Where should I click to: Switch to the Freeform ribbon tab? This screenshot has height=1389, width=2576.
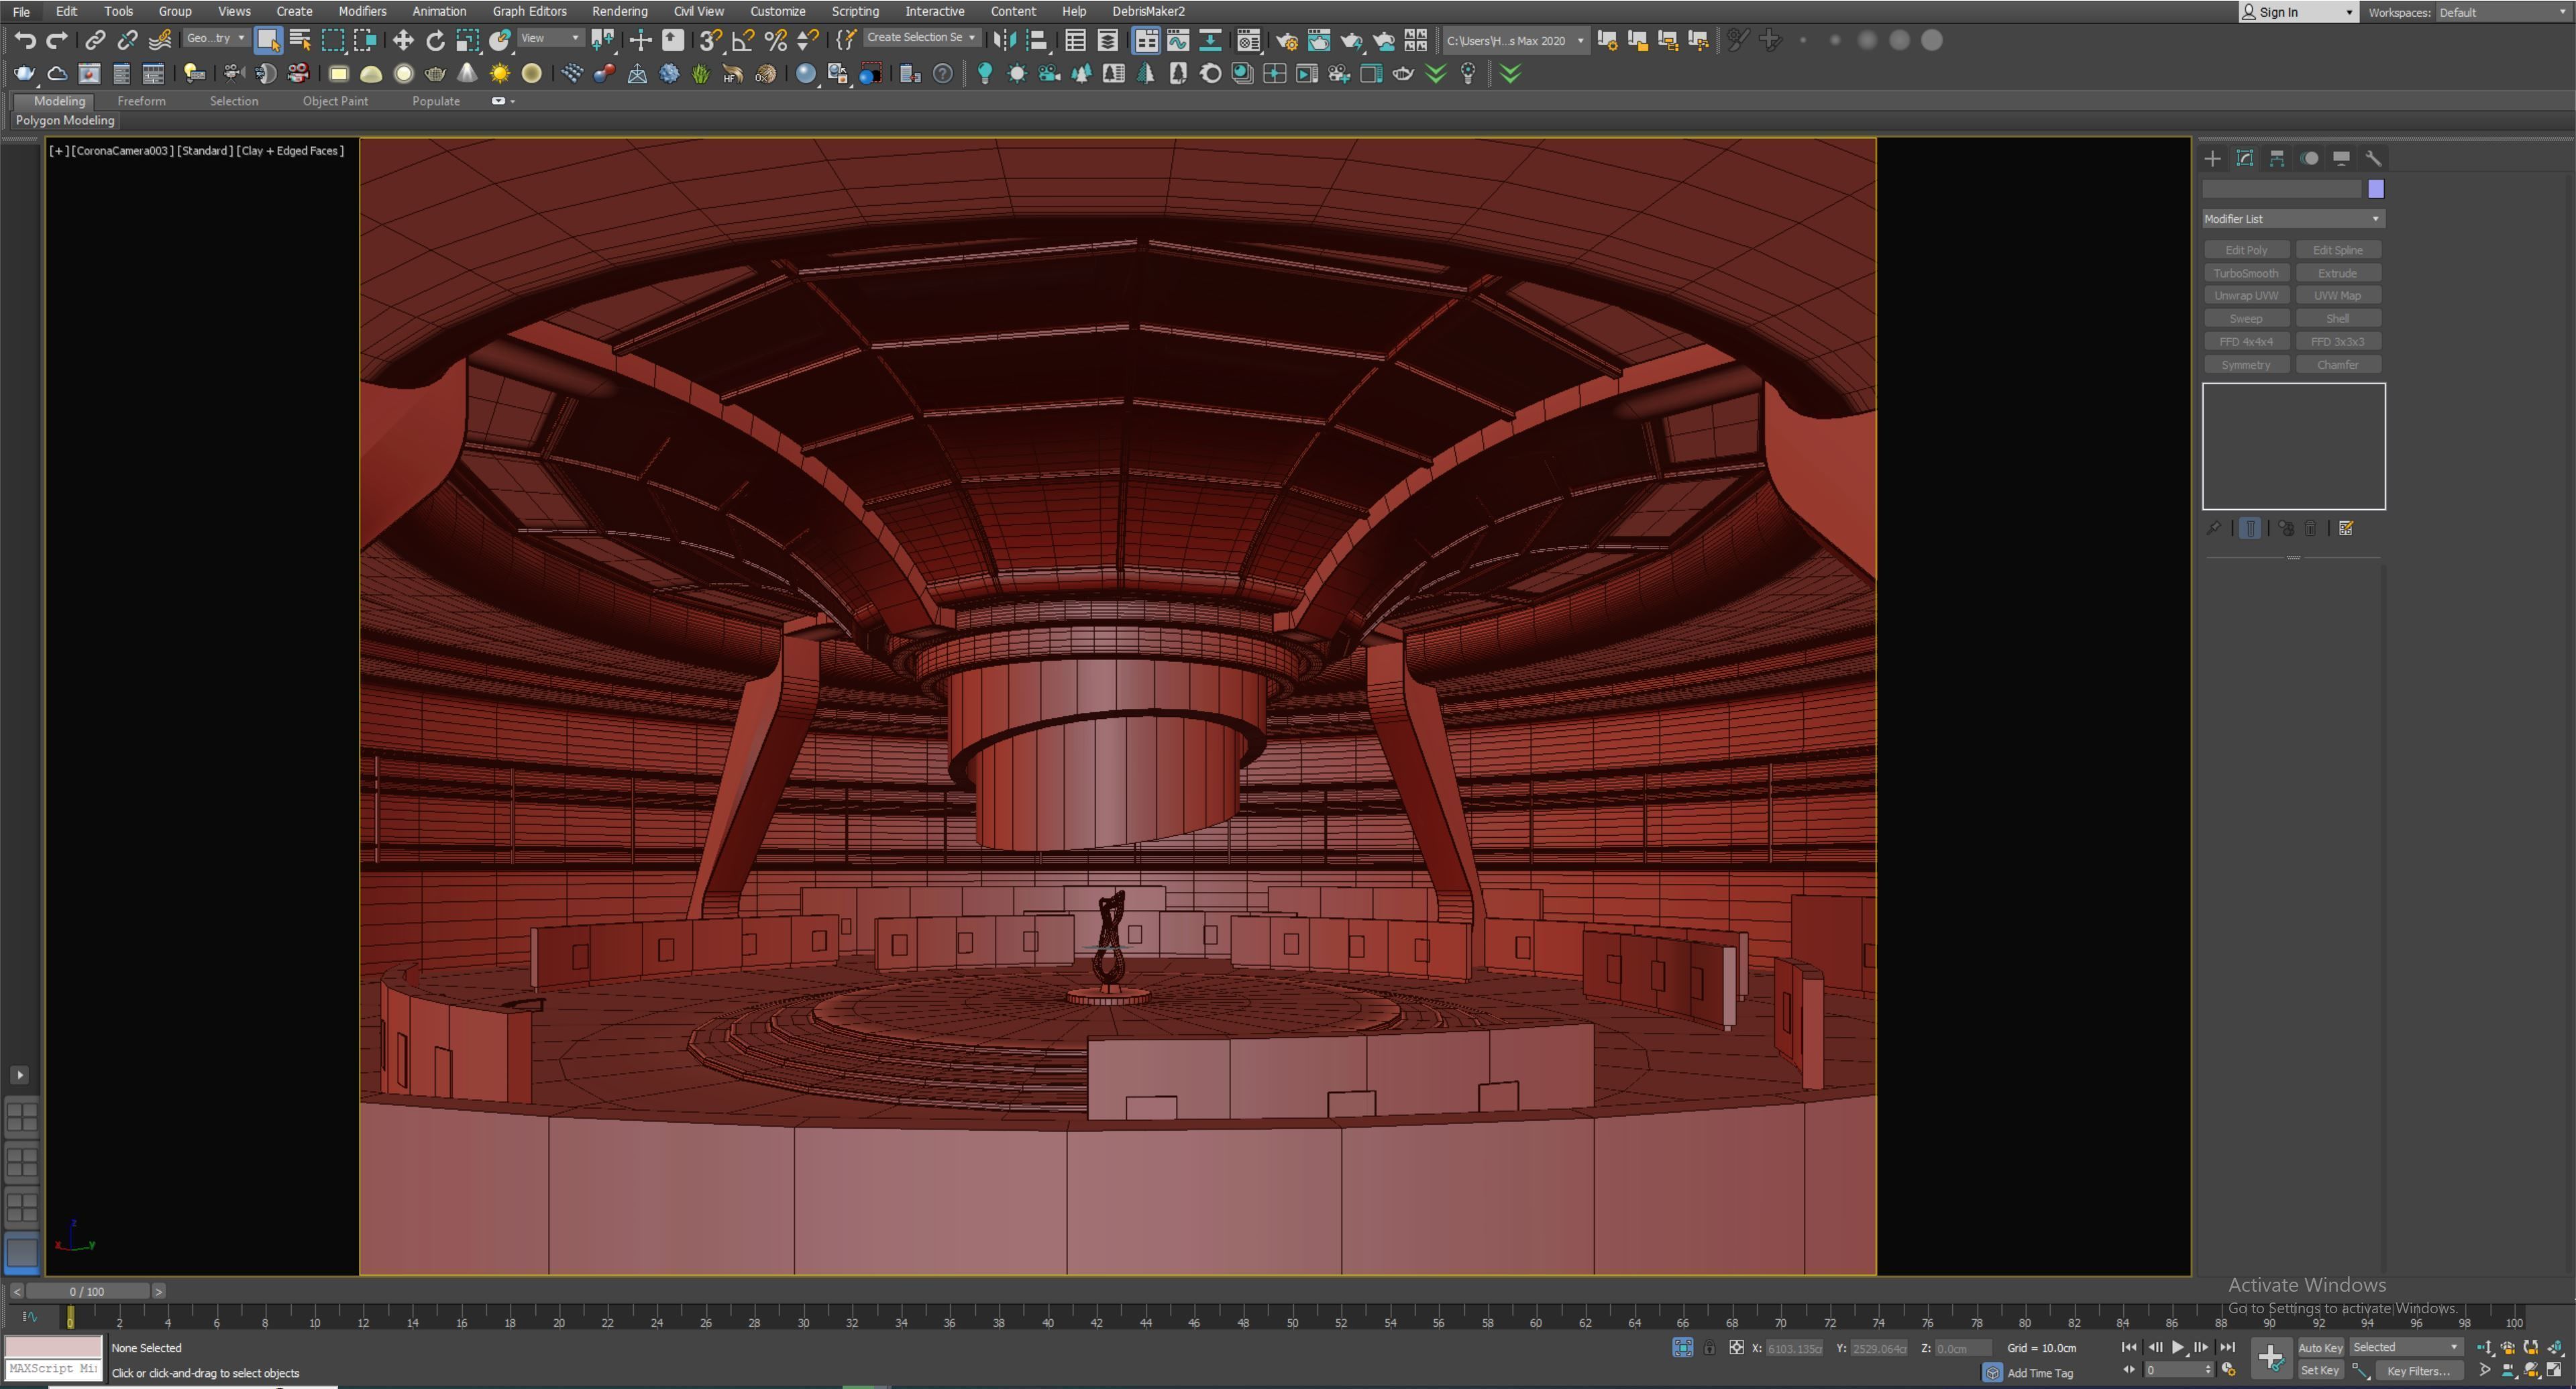[141, 101]
